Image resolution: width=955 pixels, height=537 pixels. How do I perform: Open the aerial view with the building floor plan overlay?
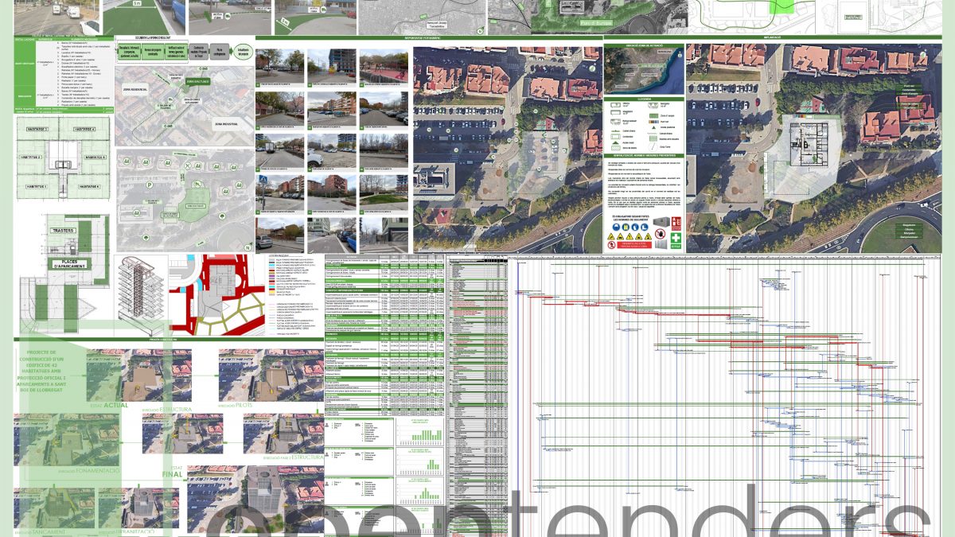tap(813, 148)
